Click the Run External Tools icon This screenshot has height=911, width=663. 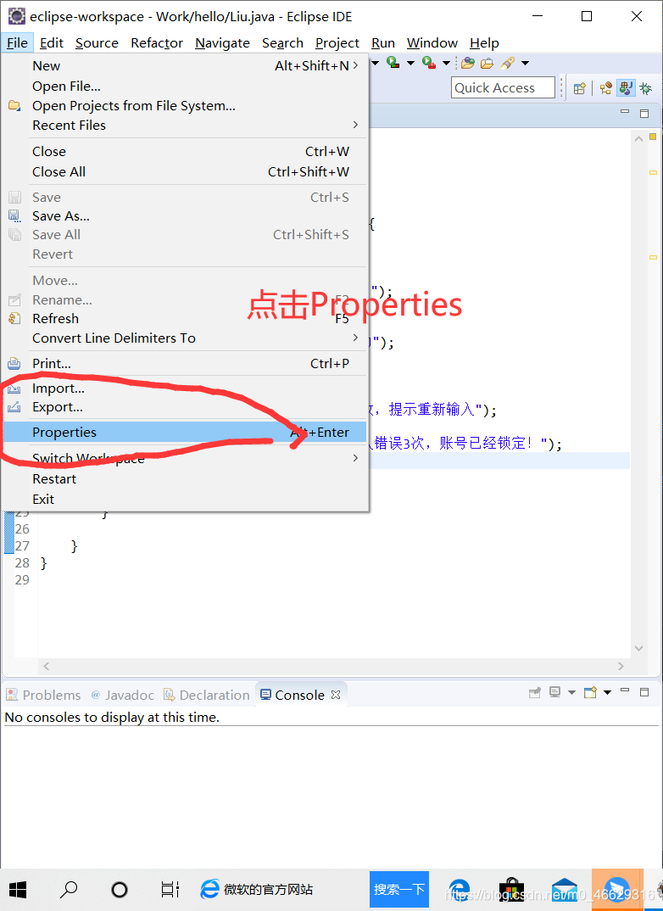(429, 63)
